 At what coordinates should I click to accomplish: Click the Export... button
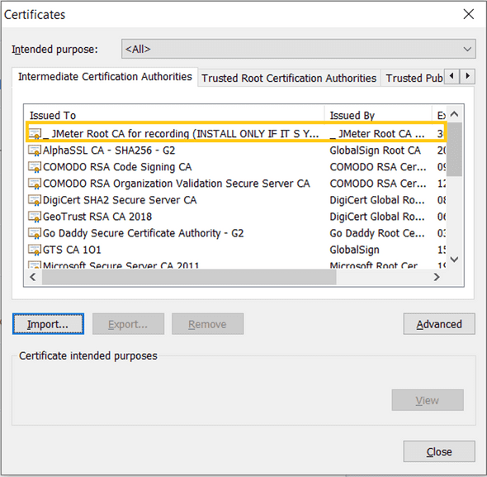tap(128, 324)
